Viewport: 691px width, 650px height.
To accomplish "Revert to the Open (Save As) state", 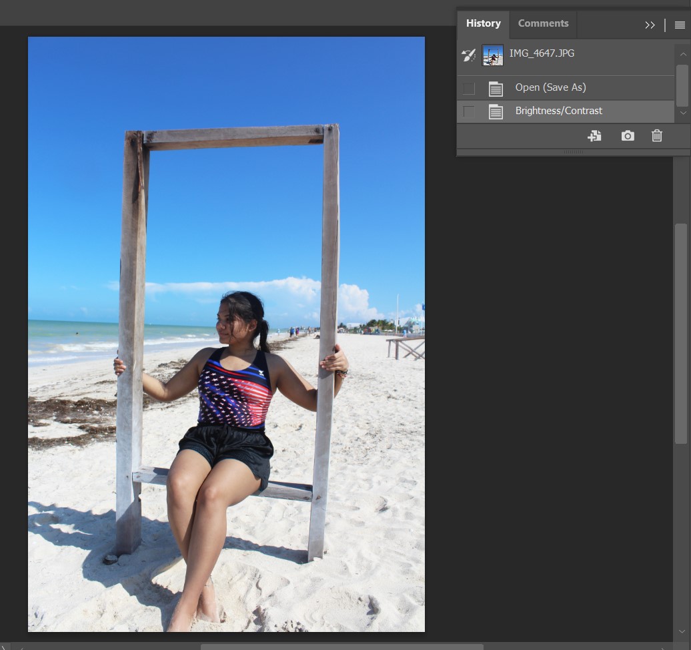I will (x=550, y=88).
